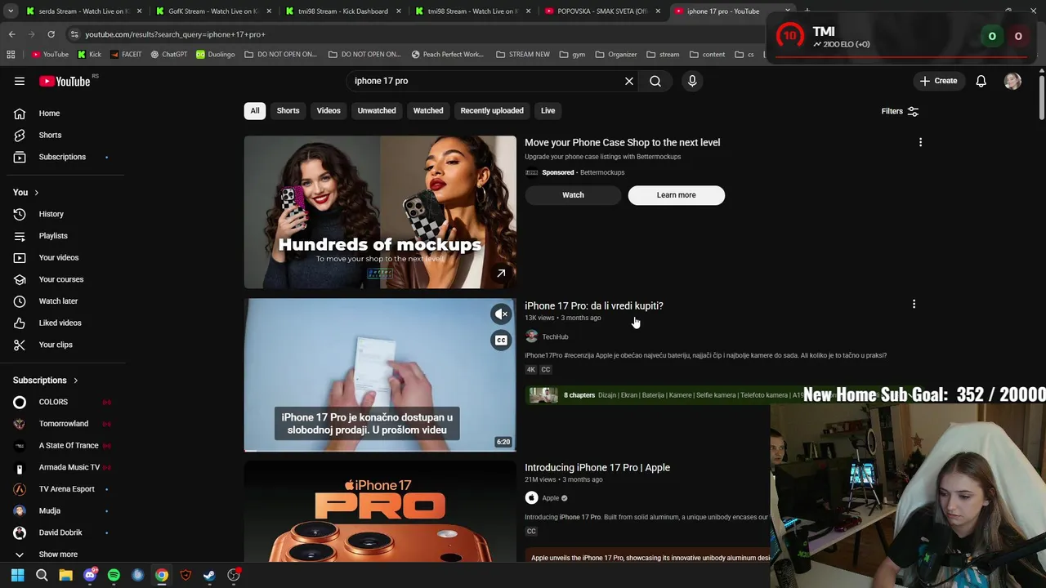The width and height of the screenshot is (1046, 588).
Task: Click the YouTube logo
Action: (65, 81)
